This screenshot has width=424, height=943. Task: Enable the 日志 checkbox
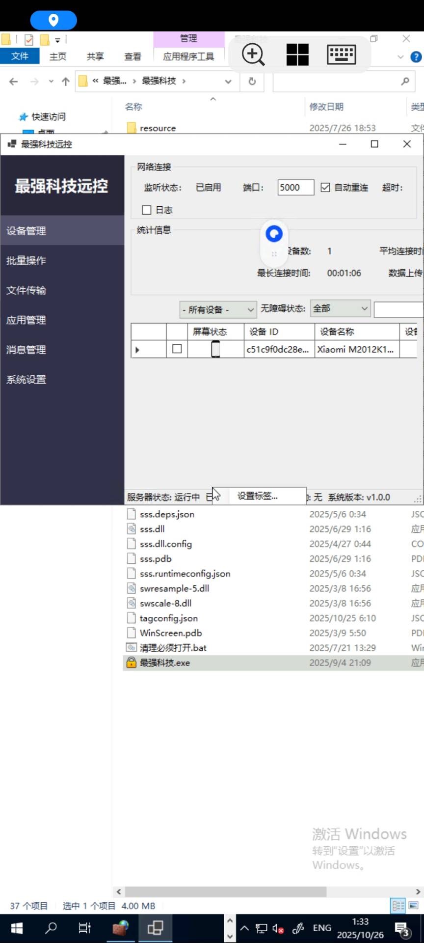[146, 210]
